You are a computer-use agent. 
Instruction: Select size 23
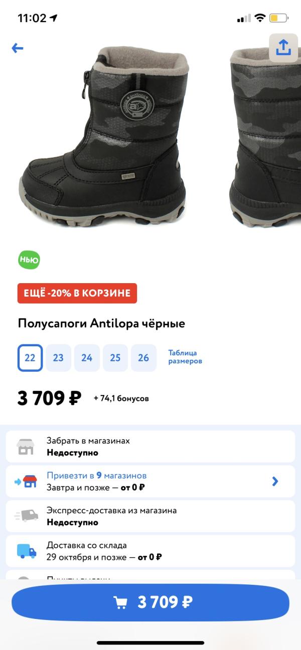(58, 357)
